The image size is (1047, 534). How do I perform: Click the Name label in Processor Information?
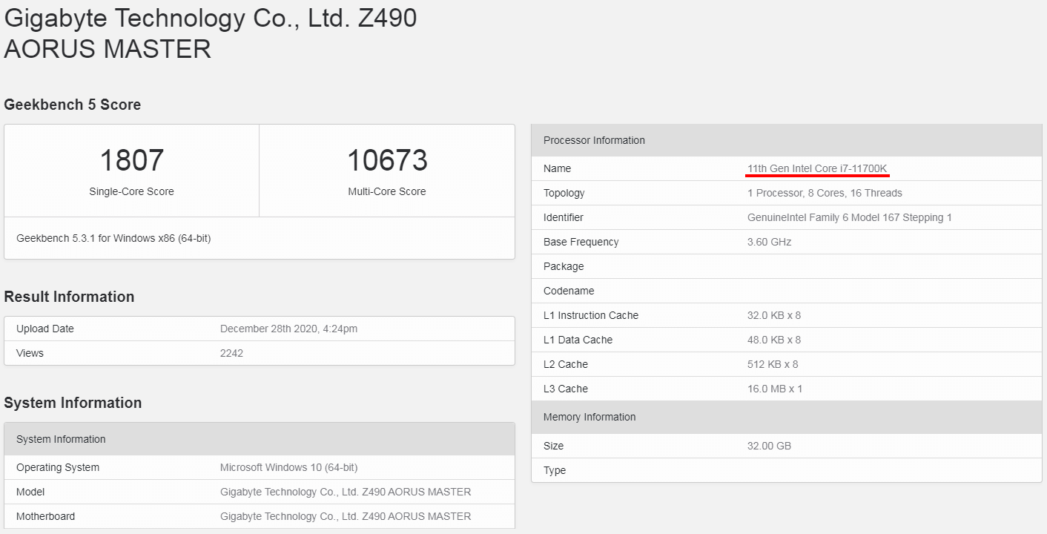(x=557, y=168)
